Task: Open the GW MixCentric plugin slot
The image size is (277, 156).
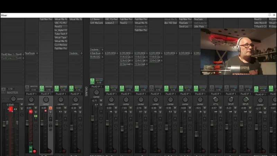Action: (x=97, y=23)
